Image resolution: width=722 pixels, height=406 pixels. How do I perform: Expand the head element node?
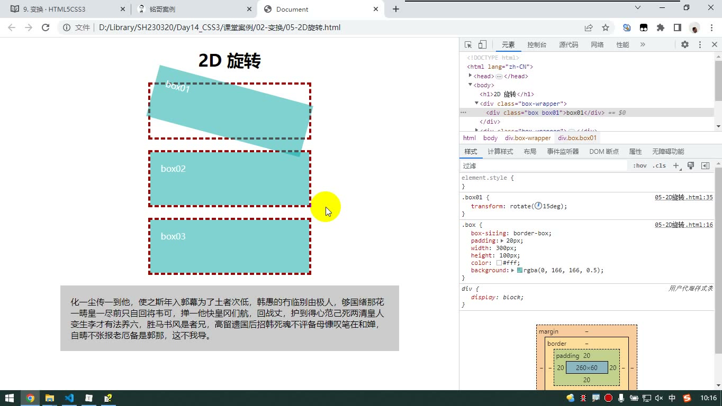point(470,76)
